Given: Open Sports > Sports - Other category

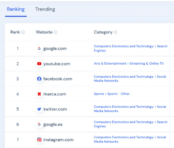Looking at the screenshot, I should [112, 94].
